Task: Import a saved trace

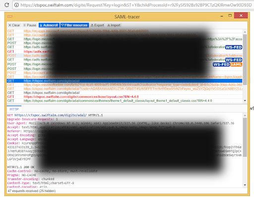Action: coord(114,25)
